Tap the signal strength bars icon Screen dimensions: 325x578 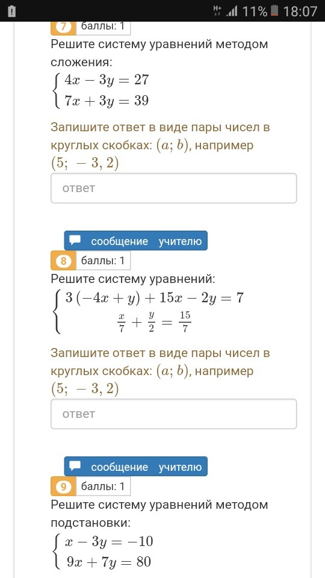click(231, 11)
